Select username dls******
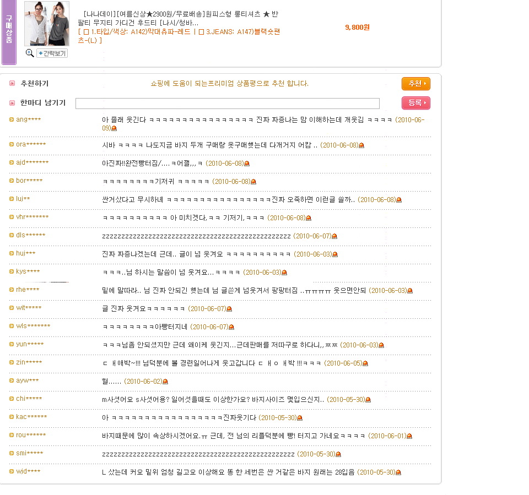 31,235
